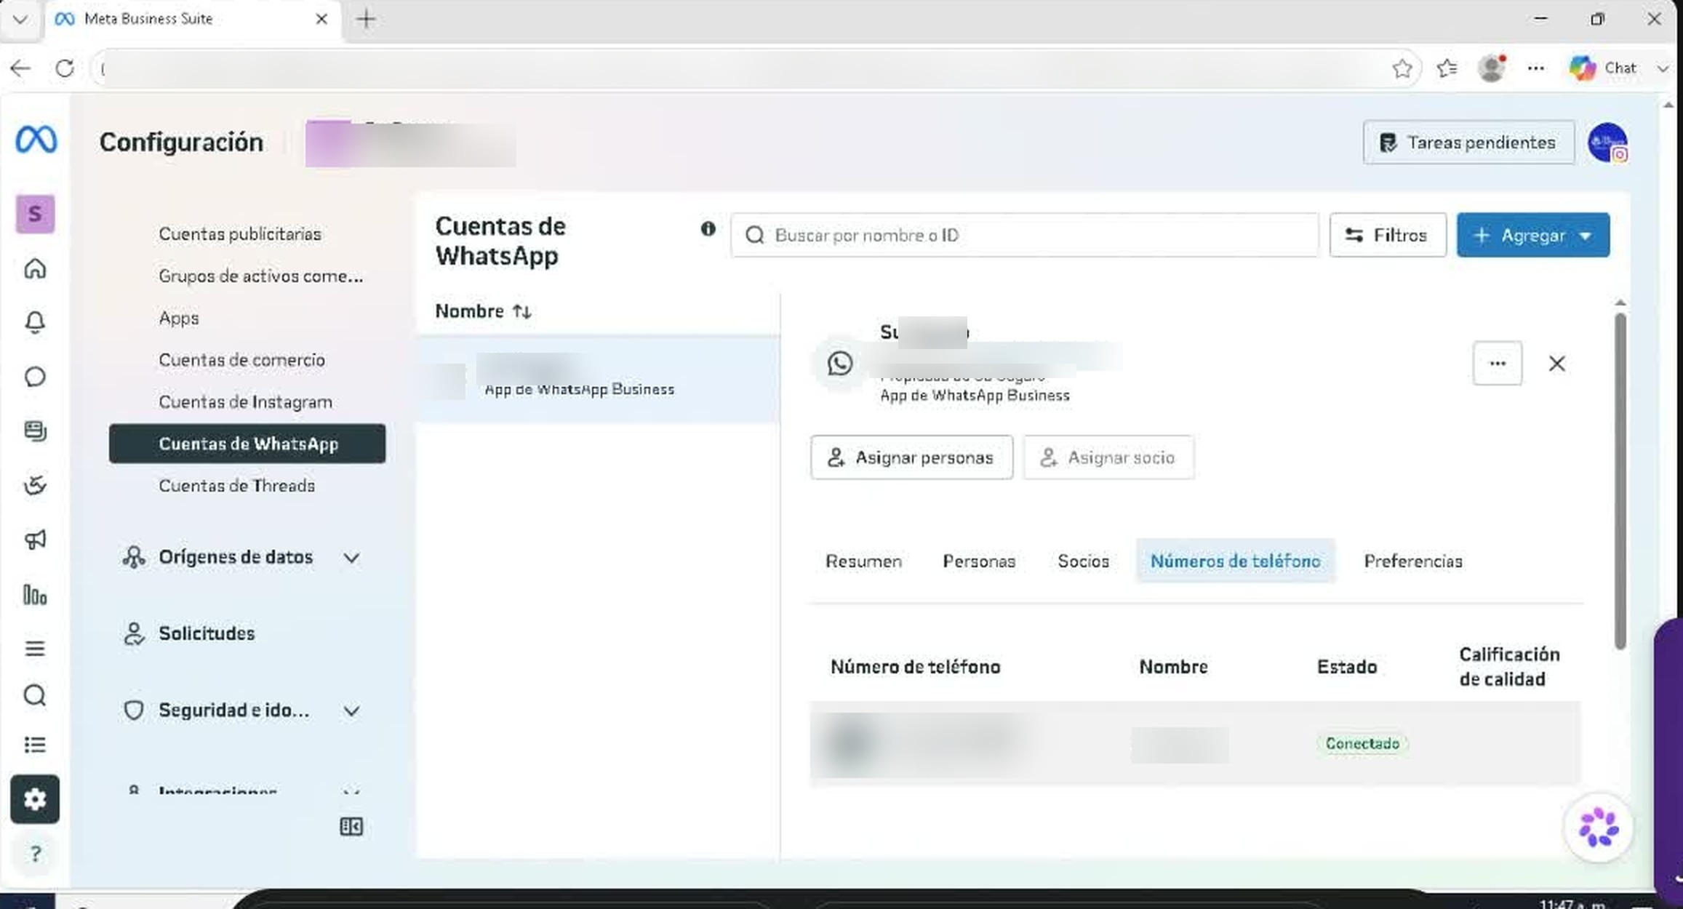Open the browser favorites list icon
This screenshot has height=909, width=1683.
1447,68
